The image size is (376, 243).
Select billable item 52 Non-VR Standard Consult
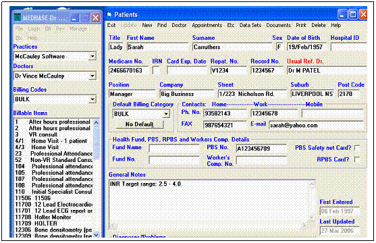pos(53,160)
